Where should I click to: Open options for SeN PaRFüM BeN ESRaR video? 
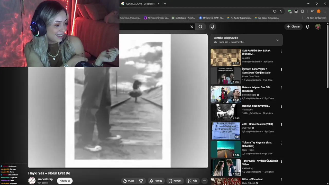(281, 51)
